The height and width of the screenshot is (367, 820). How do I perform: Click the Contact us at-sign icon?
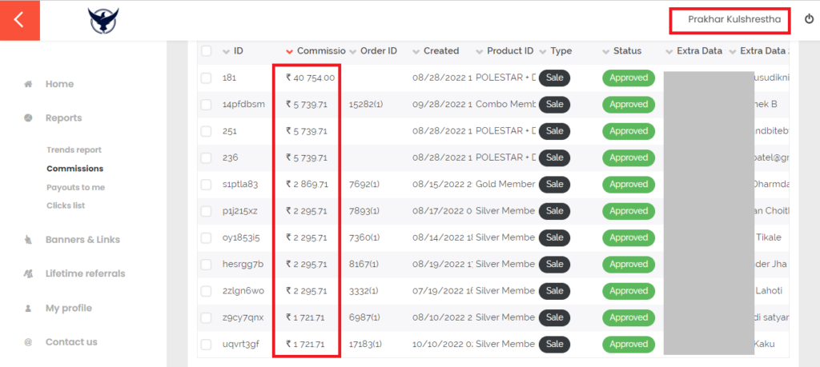coord(28,342)
